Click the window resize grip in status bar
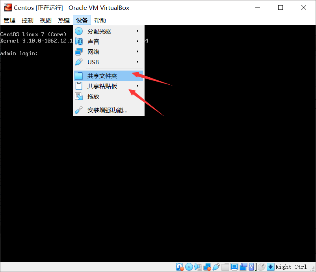 313,269
